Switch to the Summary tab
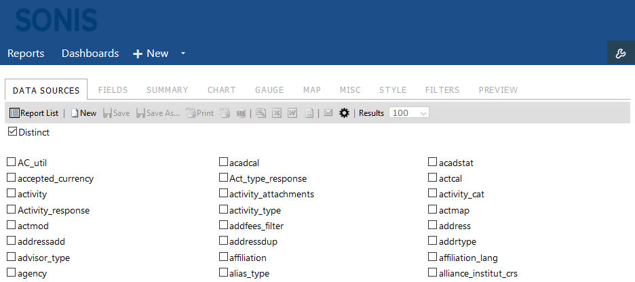The image size is (635, 282). tap(168, 89)
